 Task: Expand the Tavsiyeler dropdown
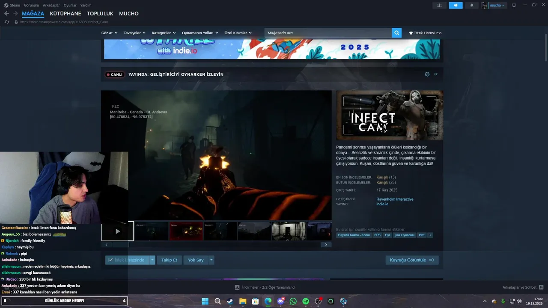tap(134, 33)
